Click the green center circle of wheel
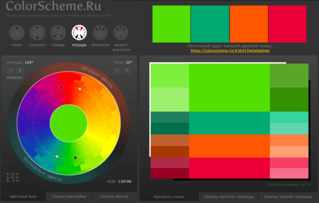 69,123
